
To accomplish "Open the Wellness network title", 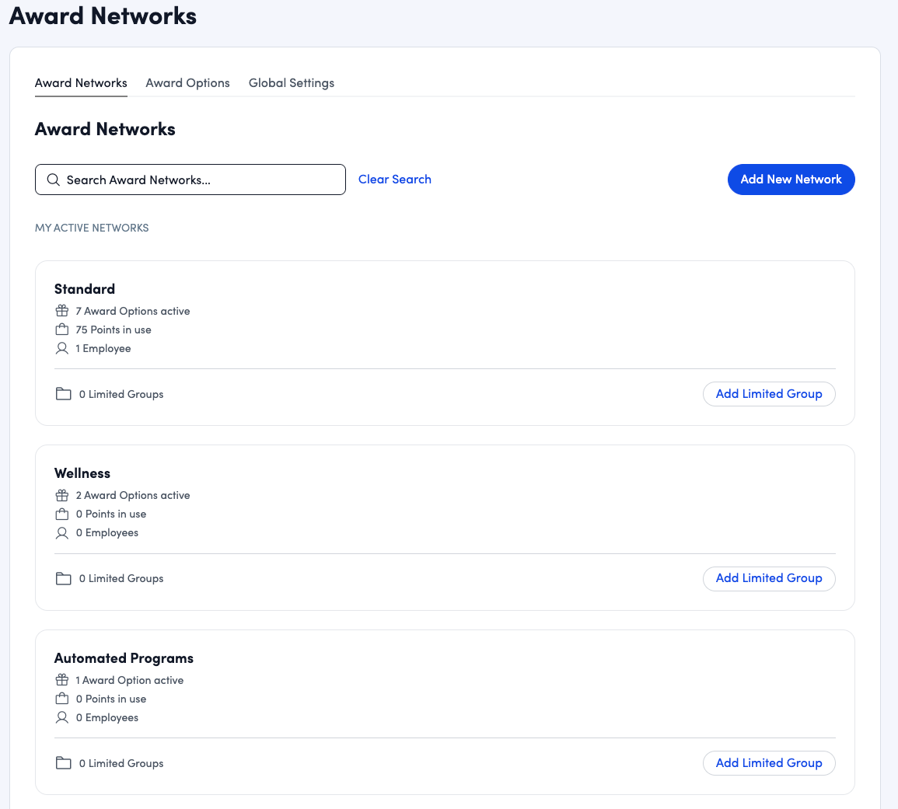I will [82, 473].
